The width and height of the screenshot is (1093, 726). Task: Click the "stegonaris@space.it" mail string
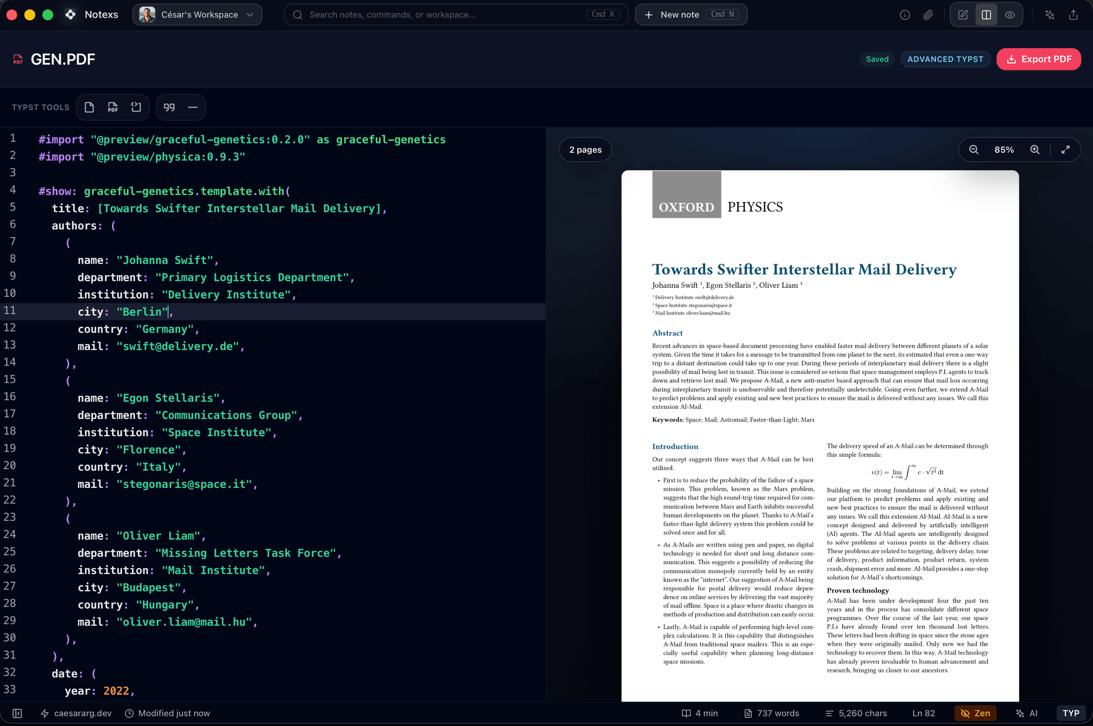pyautogui.click(x=184, y=484)
